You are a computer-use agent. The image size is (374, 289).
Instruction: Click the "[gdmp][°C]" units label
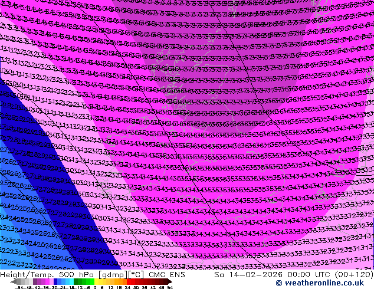click(x=122, y=275)
